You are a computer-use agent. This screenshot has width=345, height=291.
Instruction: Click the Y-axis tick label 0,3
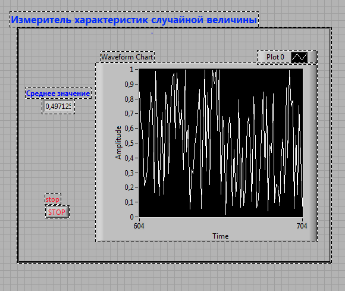128,173
